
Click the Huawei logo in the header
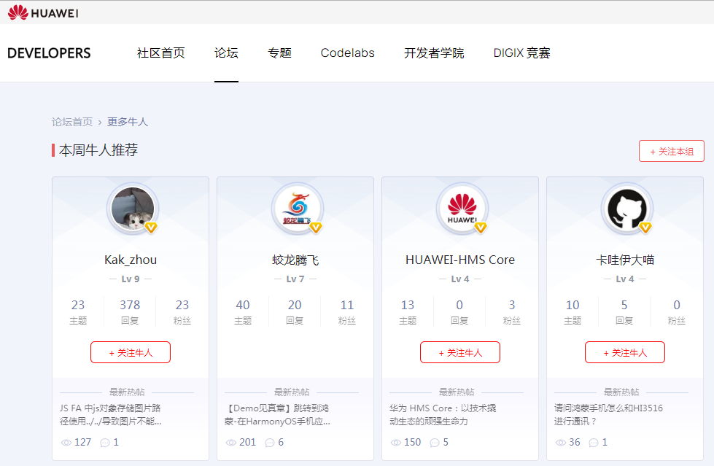(43, 12)
